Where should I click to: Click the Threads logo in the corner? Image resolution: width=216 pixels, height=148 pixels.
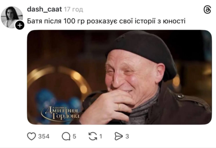point(207,10)
